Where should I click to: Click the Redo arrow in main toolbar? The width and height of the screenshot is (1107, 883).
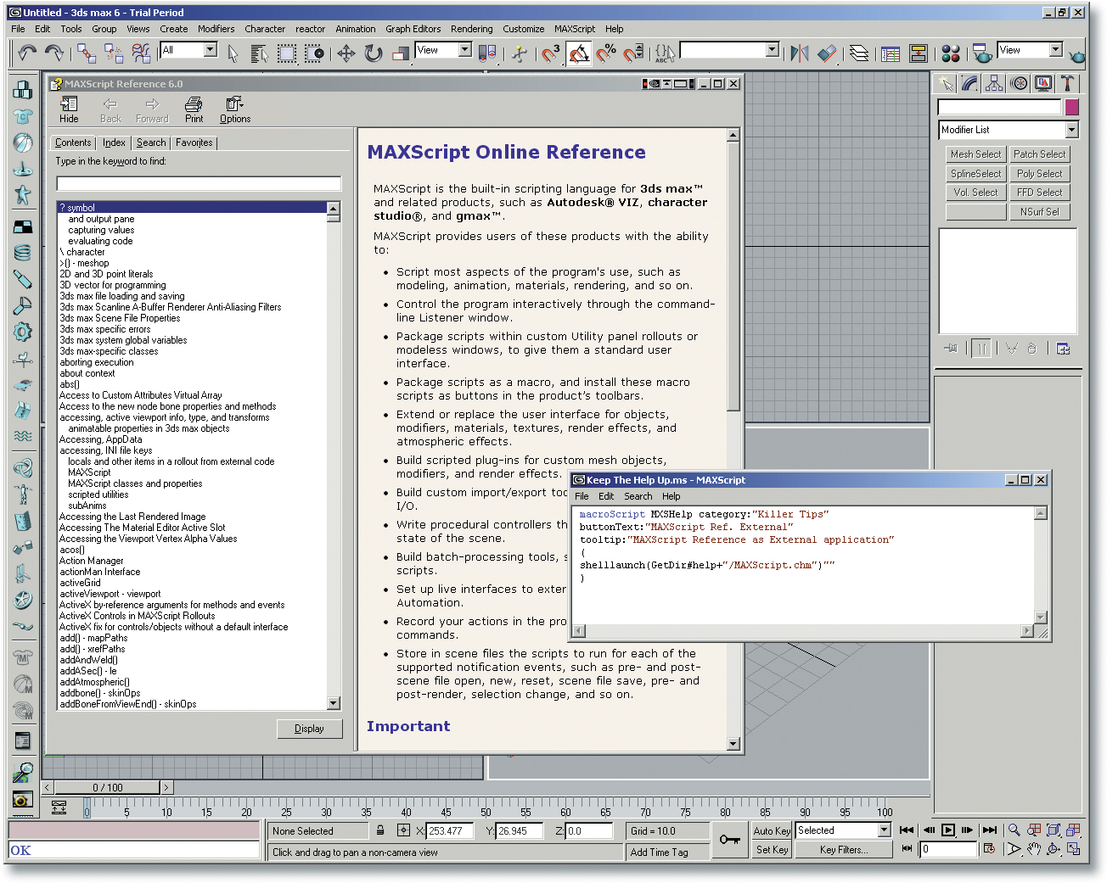click(54, 53)
